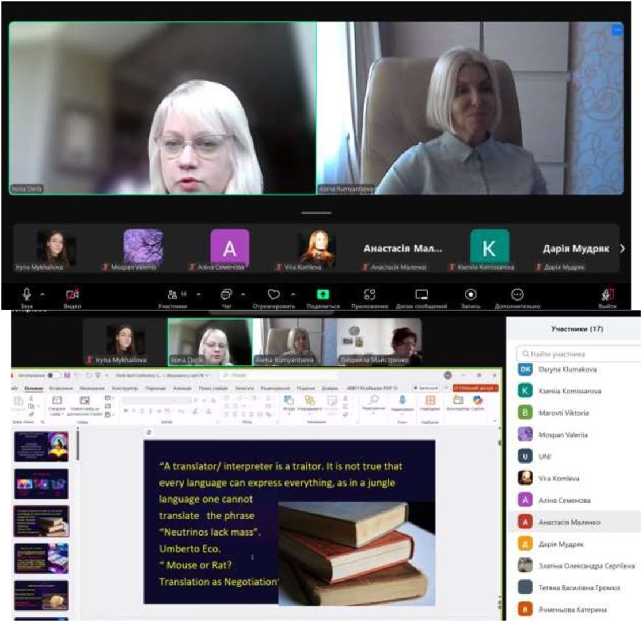The width and height of the screenshot is (642, 622).
Task: Click the PowerPoint title bar search field
Action: pos(279,375)
